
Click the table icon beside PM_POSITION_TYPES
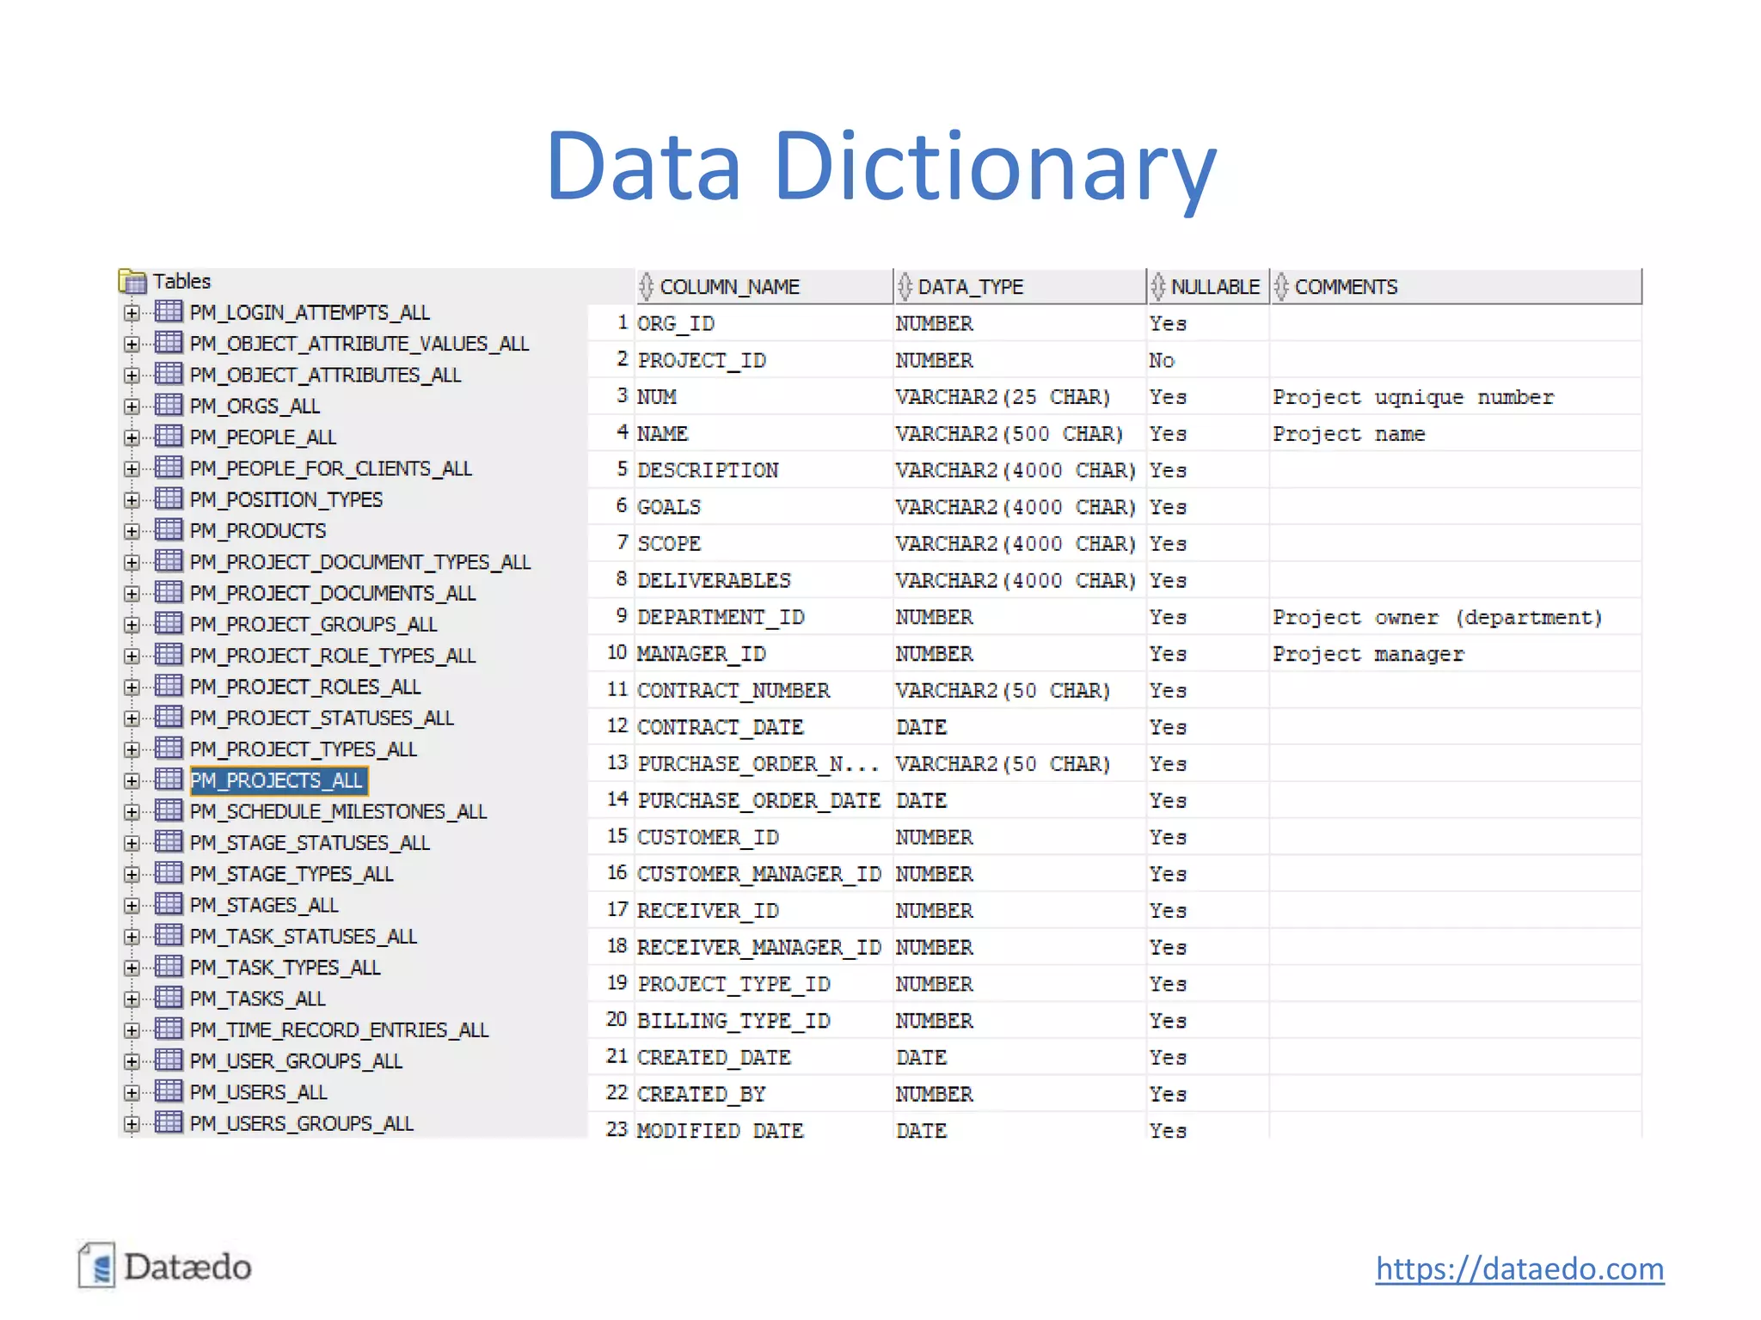(x=169, y=498)
